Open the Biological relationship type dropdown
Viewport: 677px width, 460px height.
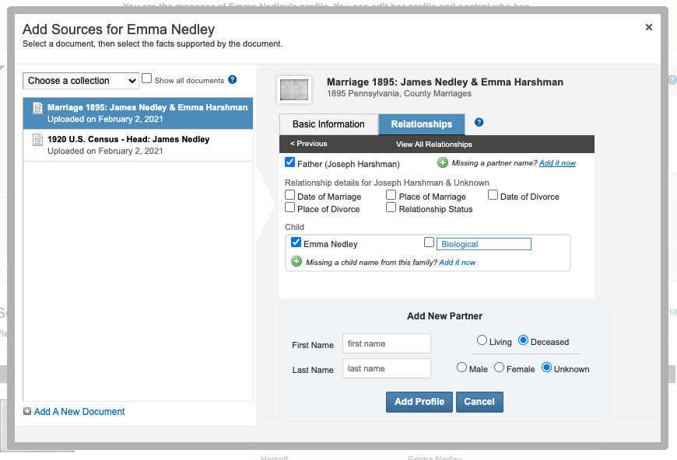[483, 244]
